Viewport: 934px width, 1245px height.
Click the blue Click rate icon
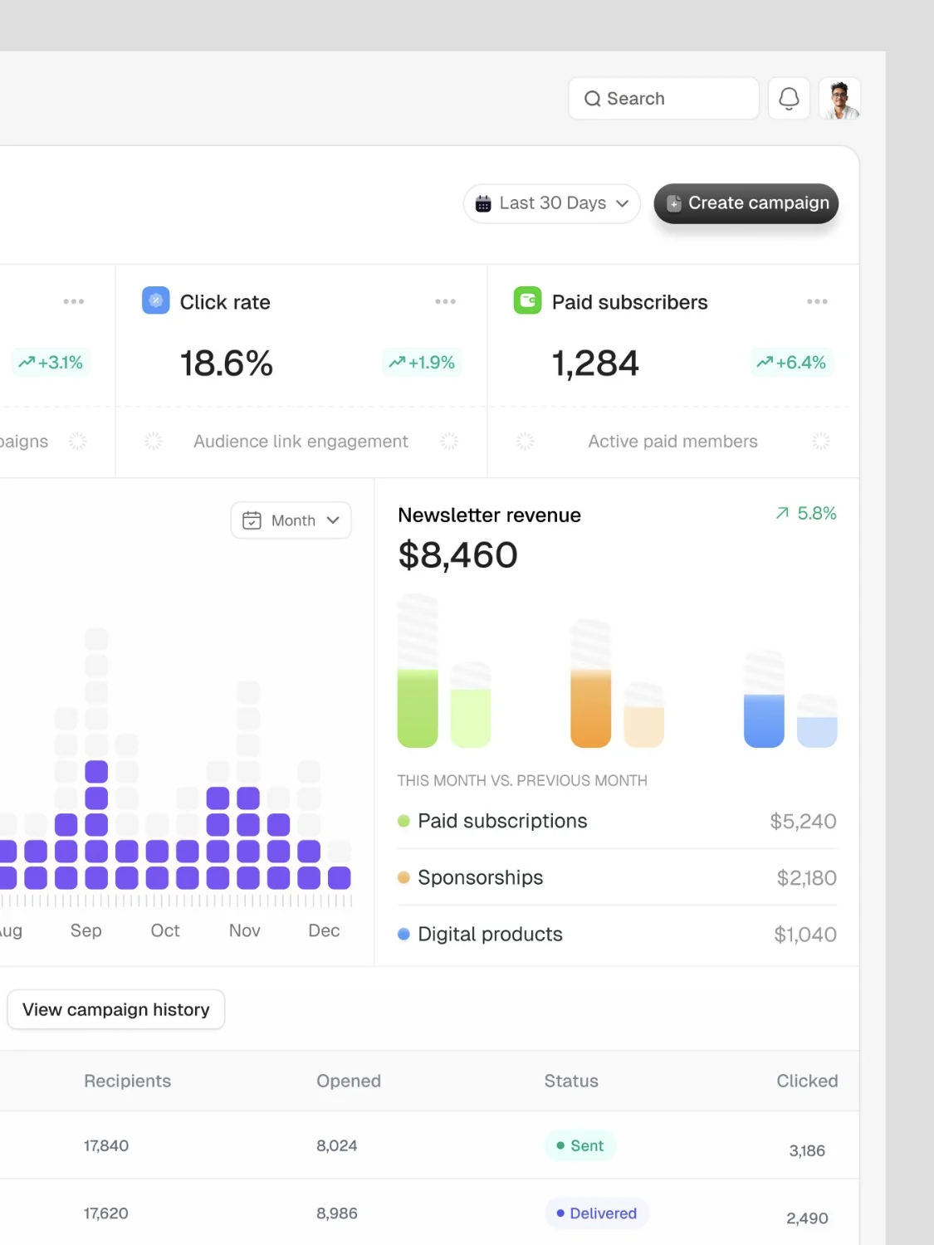pos(156,300)
